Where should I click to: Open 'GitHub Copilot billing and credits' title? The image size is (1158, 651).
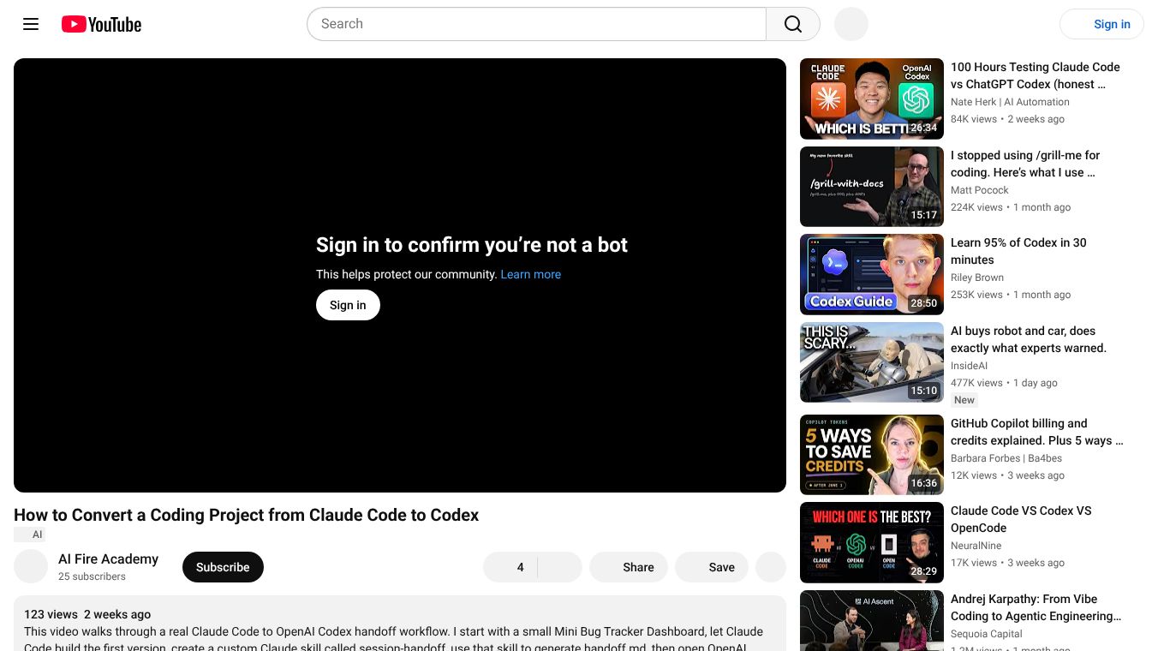point(1036,432)
